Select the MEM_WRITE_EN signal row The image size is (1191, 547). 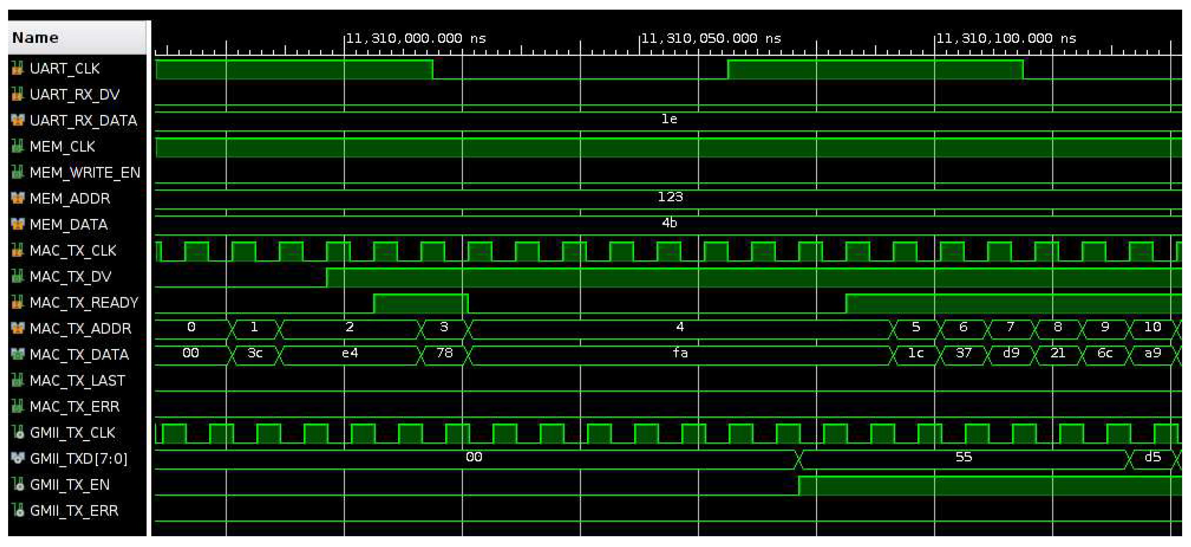tap(85, 172)
